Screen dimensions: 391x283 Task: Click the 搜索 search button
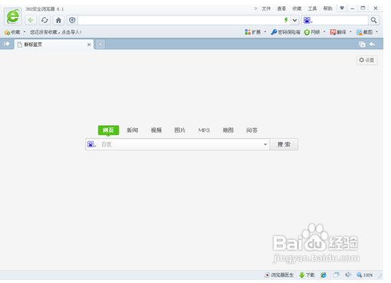[x=284, y=144]
